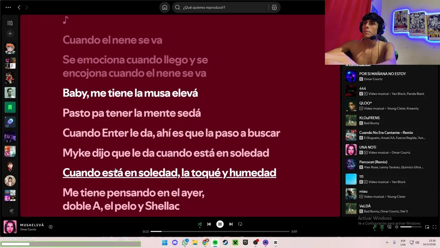The image size is (440, 248).
Task: Open CapCut from the taskbar
Action: click(x=276, y=242)
